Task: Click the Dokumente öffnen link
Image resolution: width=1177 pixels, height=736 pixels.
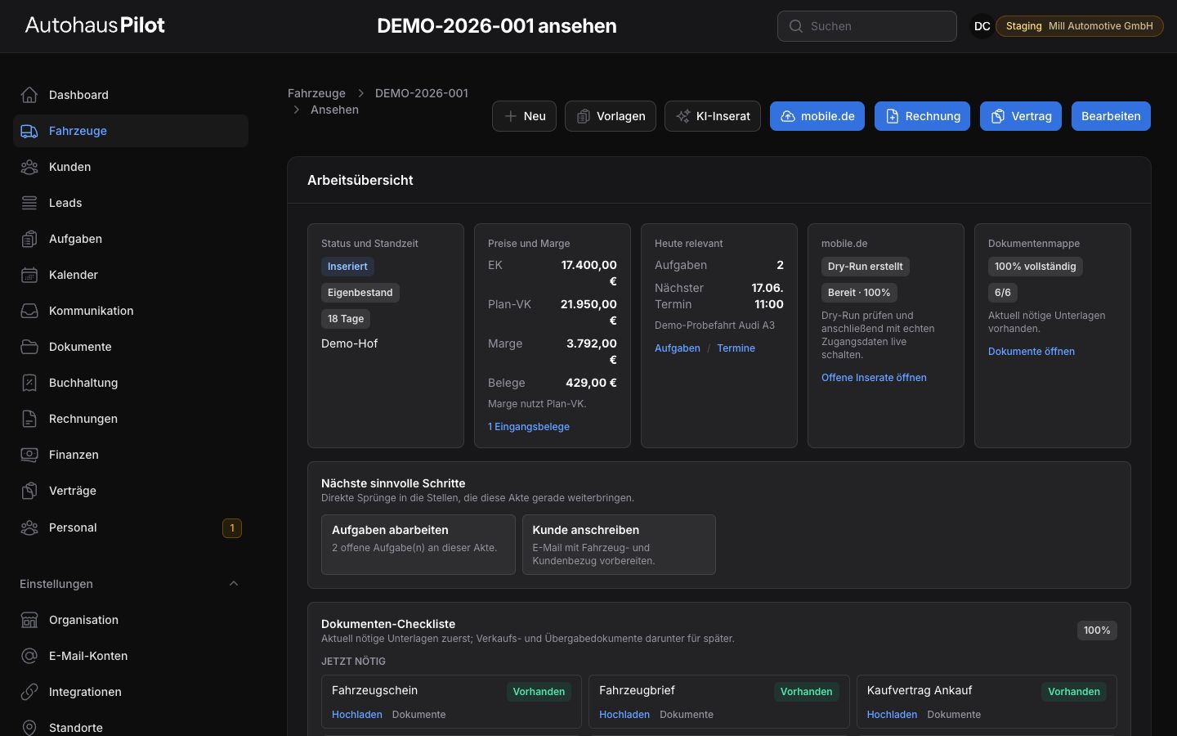Action: (x=1032, y=352)
